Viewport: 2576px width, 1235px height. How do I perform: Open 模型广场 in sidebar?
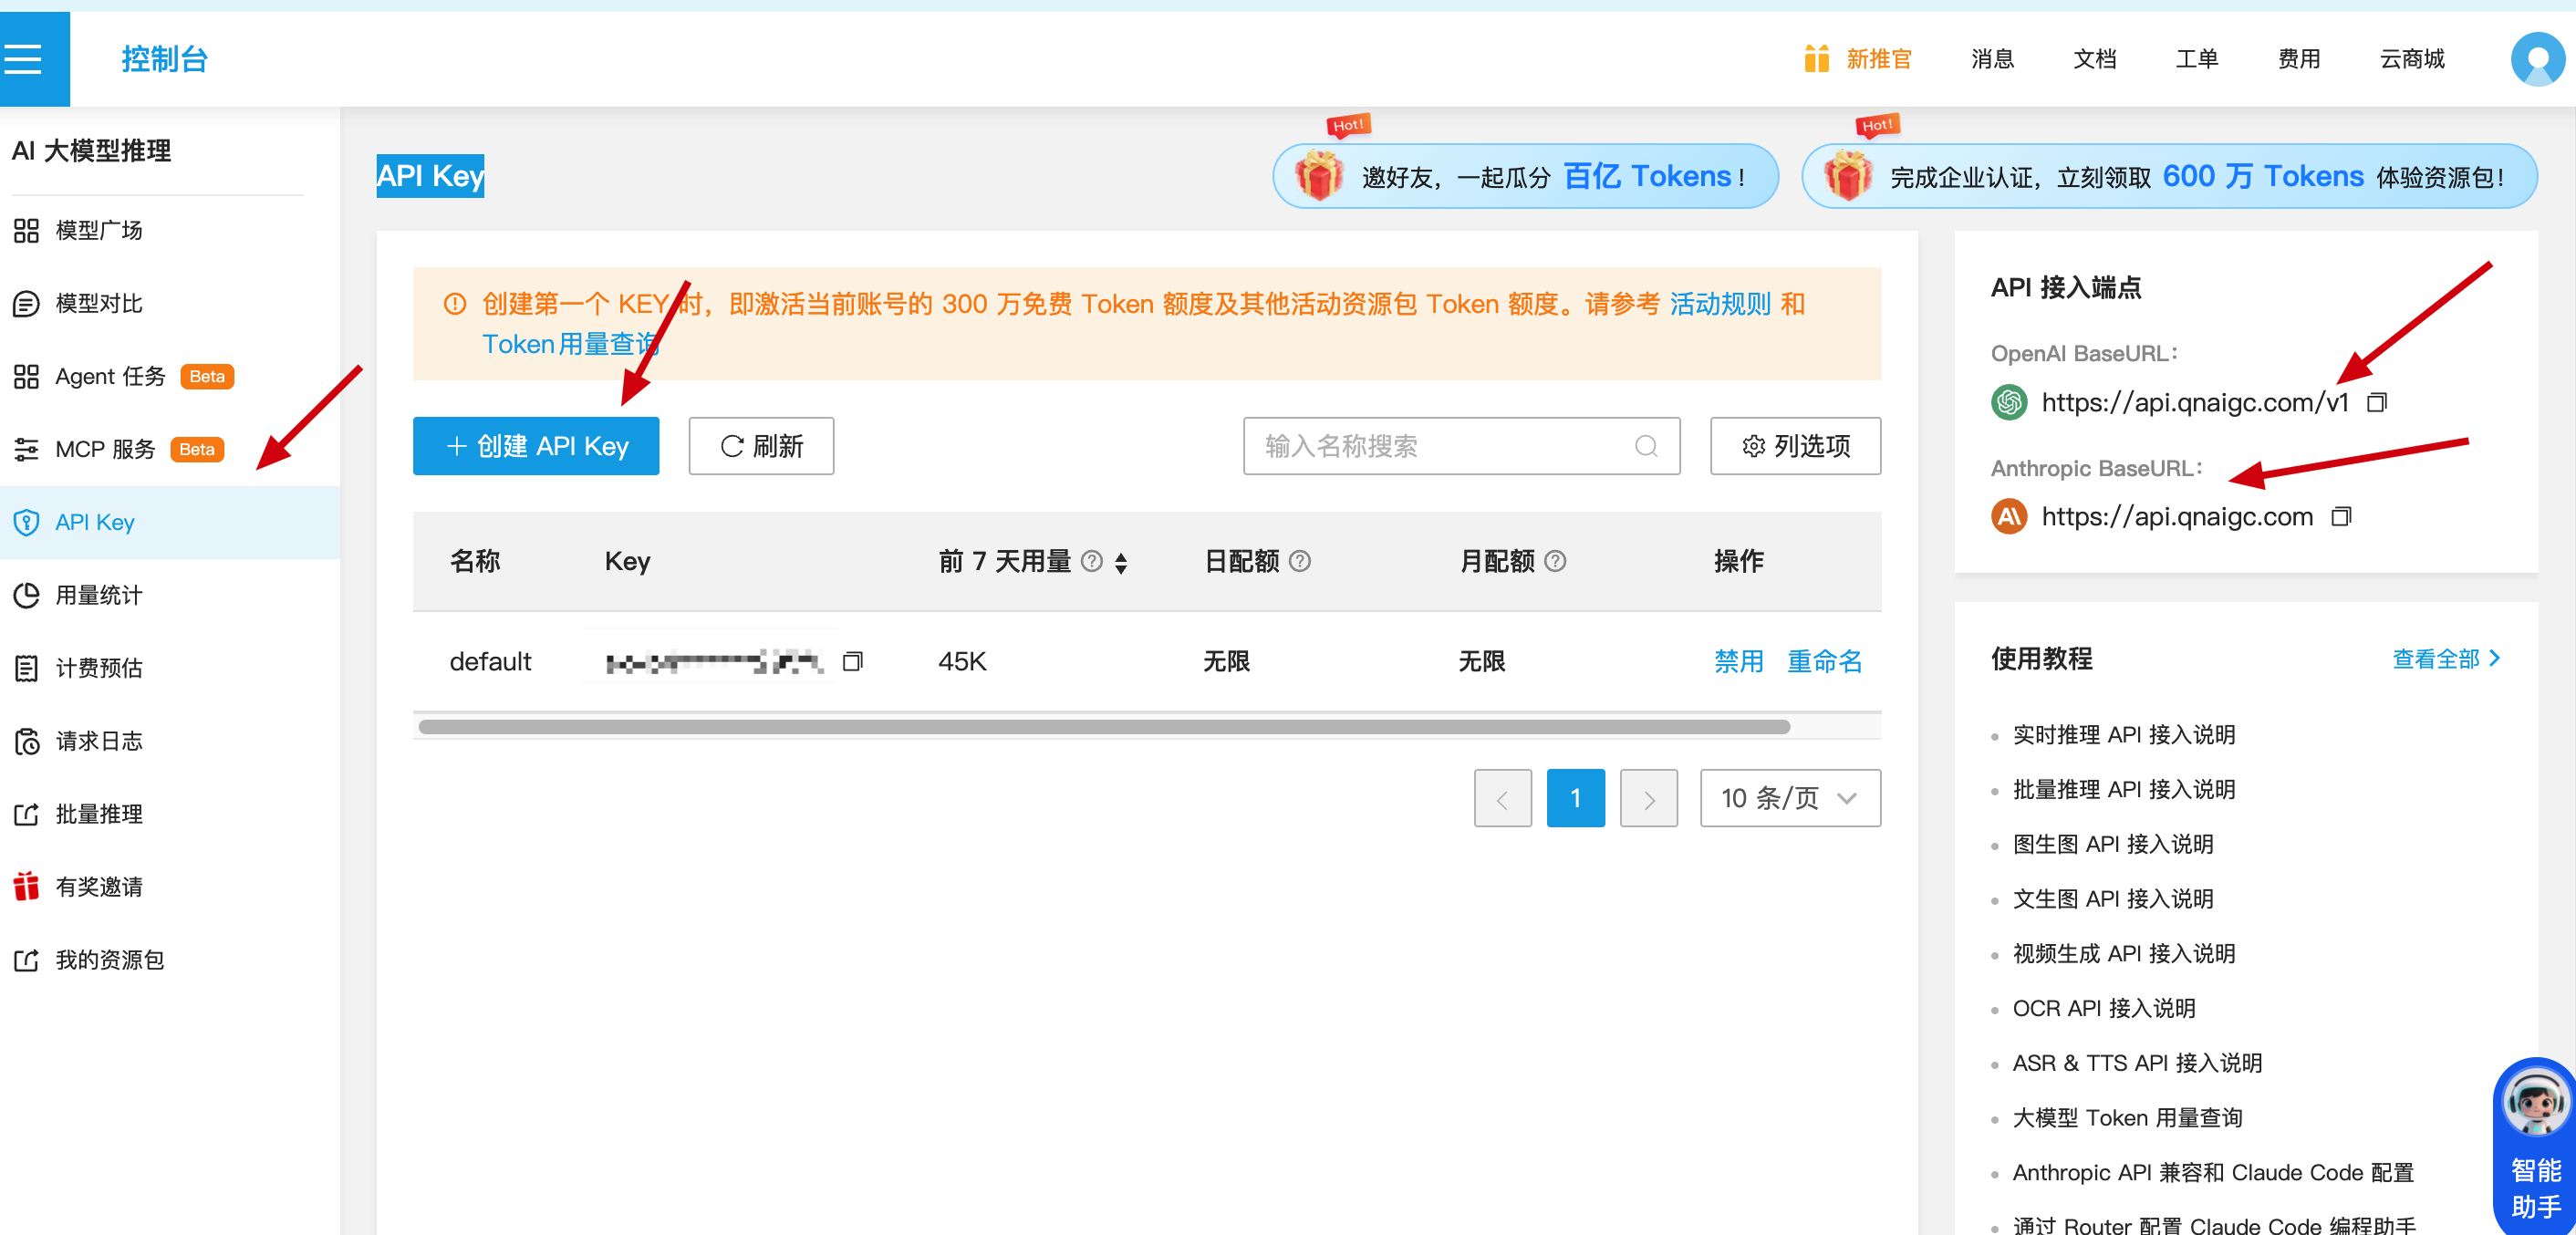click(x=98, y=230)
